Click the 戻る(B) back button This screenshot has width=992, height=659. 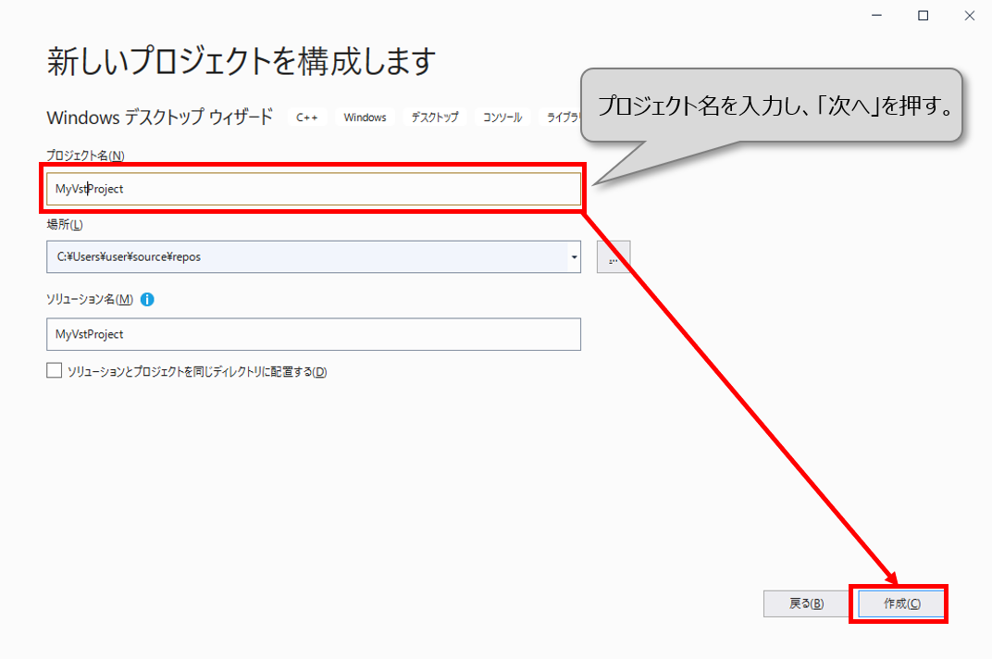[x=806, y=603]
